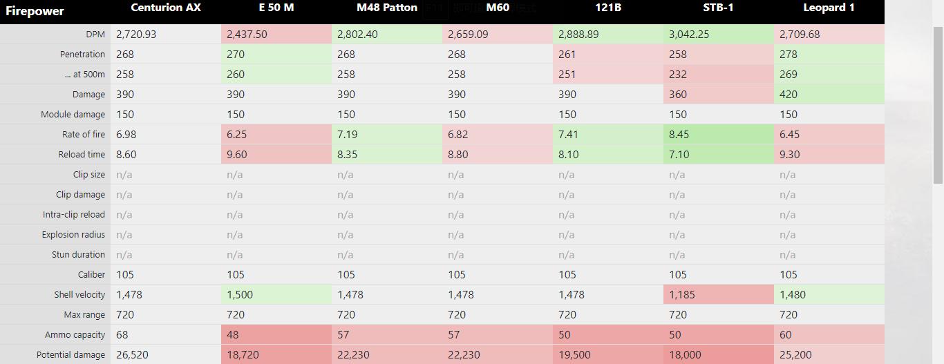Screen dimensions: 944x364
Task: Click the M60 tank column header
Action: click(x=498, y=8)
